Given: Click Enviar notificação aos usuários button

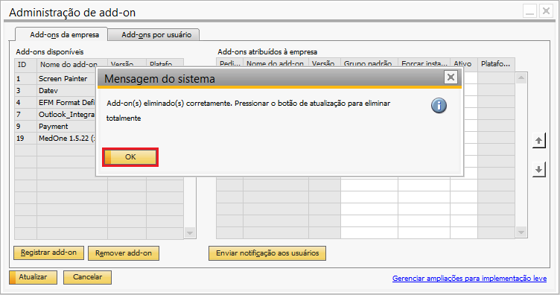Looking at the screenshot, I should (x=267, y=253).
